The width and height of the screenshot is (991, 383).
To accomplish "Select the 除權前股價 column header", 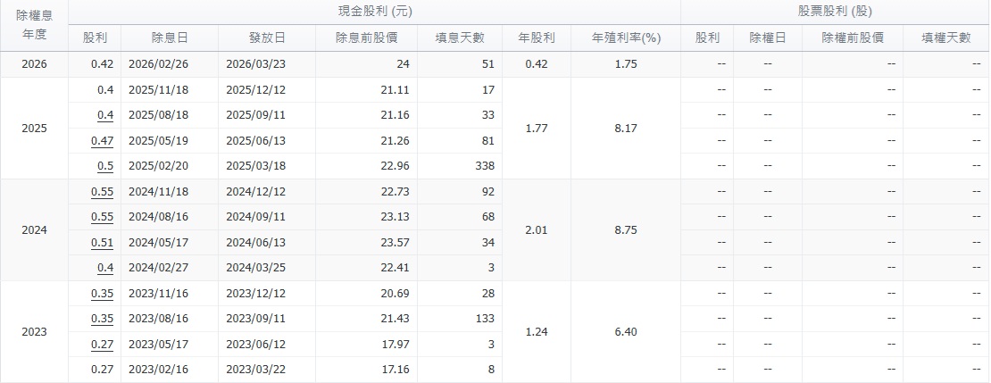I will click(x=853, y=37).
